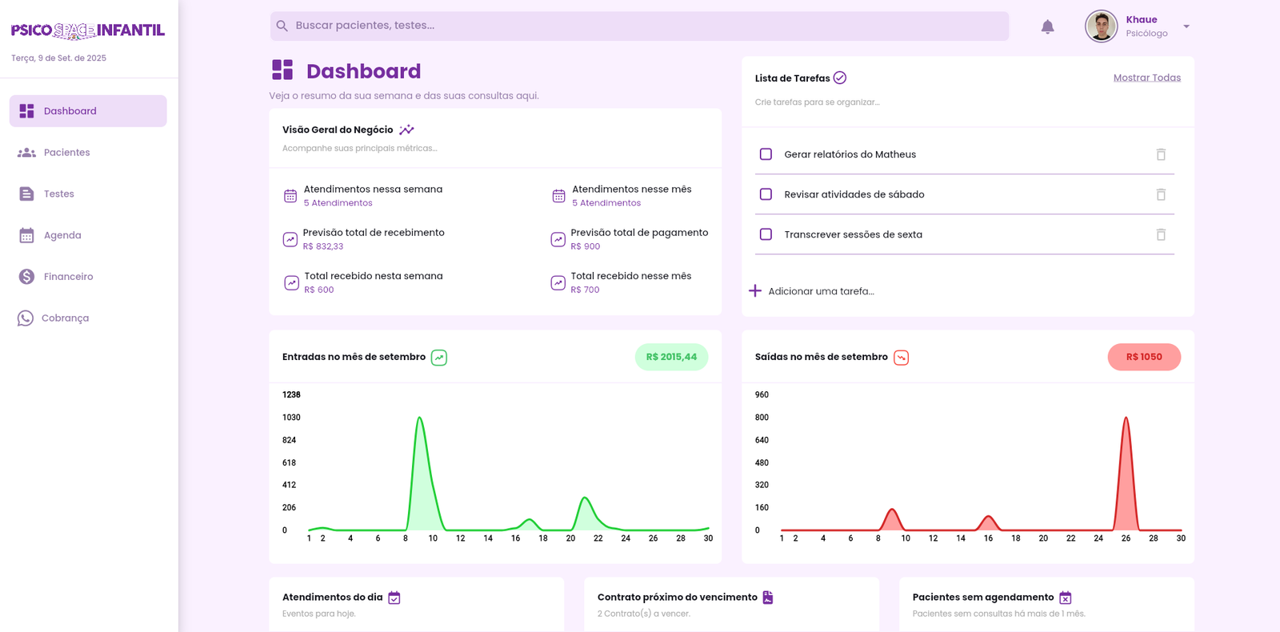Viewport: 1280px width, 632px height.
Task: Expand the Khaue user profile dropdown arrow
Action: (1186, 26)
